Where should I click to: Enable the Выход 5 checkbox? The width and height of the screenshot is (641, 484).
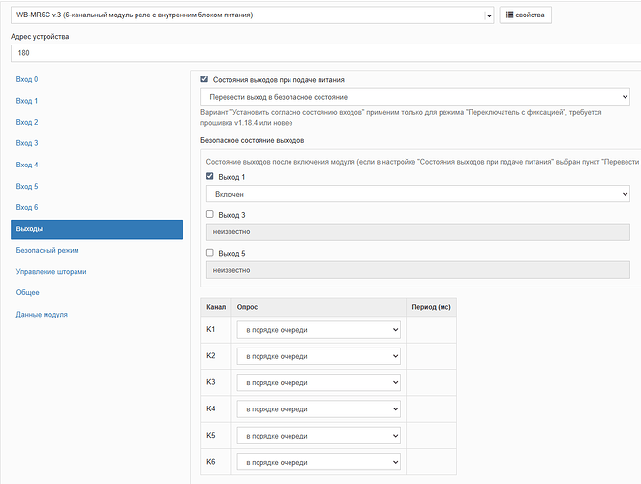coord(211,253)
